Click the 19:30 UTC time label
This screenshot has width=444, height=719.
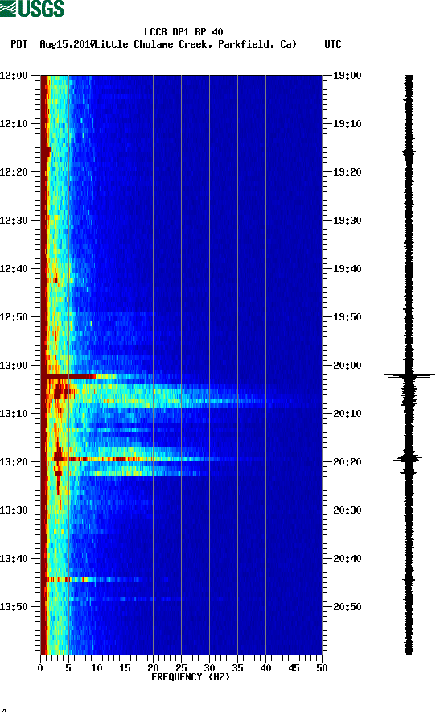point(347,220)
